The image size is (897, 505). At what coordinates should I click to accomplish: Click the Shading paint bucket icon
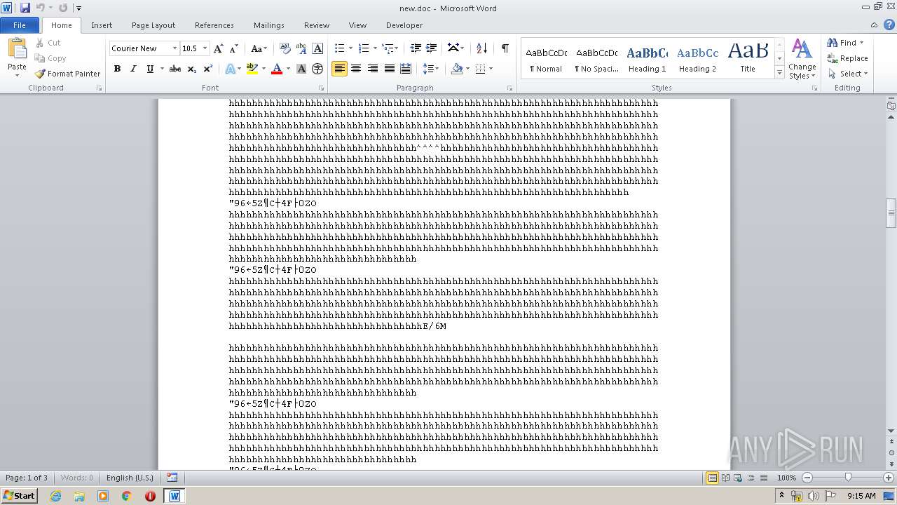coord(457,69)
